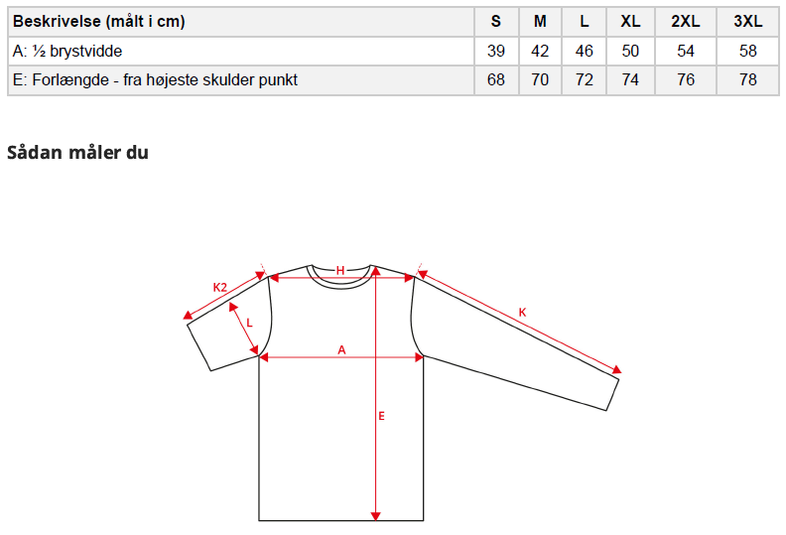Click the 3XL size column header
Viewport: 786px width, 535px height.
pos(748,22)
